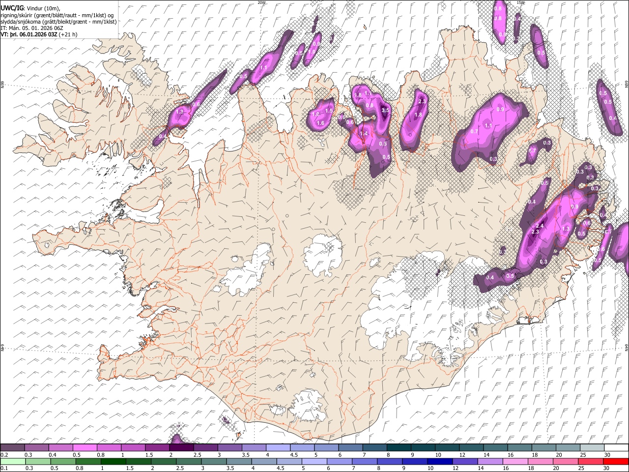Select the red 30 swatch in lower legend
Screen dimensions: 629x472
coord(616,461)
